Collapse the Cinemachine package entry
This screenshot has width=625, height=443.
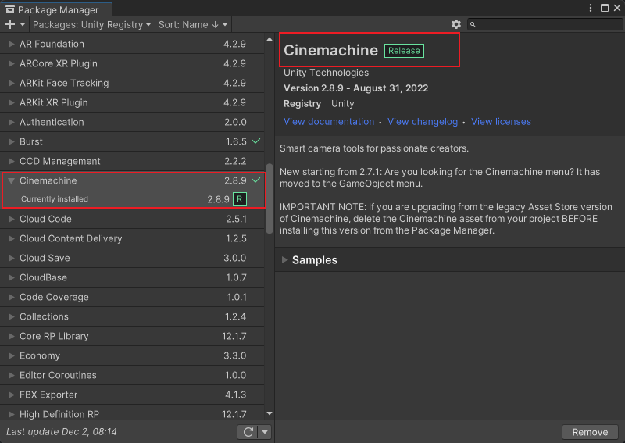pyautogui.click(x=11, y=180)
